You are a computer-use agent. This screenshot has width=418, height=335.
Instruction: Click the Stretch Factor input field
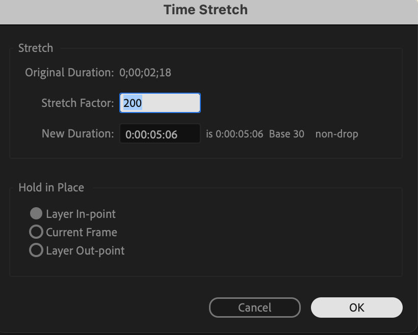[x=160, y=103]
